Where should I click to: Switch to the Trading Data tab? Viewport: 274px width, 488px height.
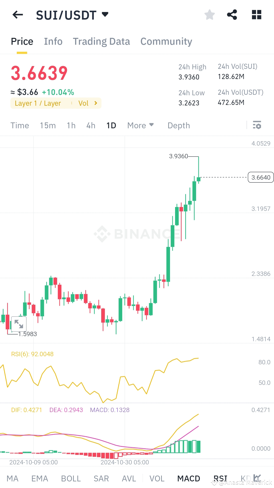[x=101, y=41]
